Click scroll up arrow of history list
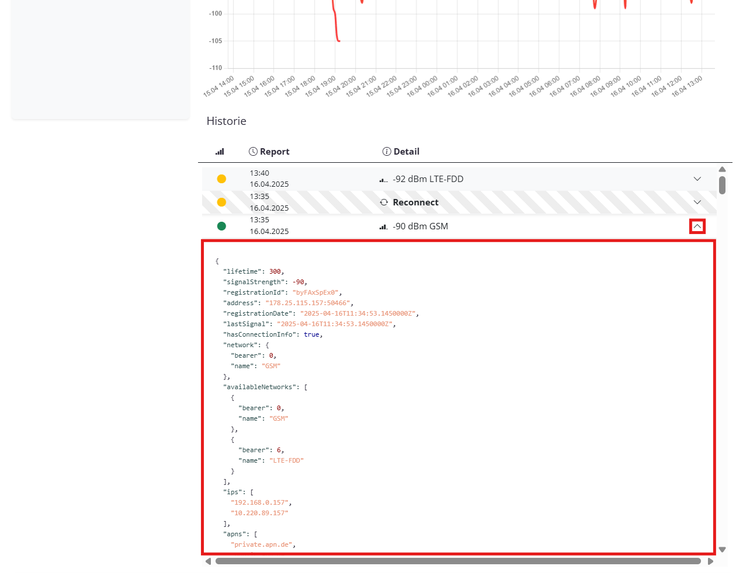 tap(722, 170)
